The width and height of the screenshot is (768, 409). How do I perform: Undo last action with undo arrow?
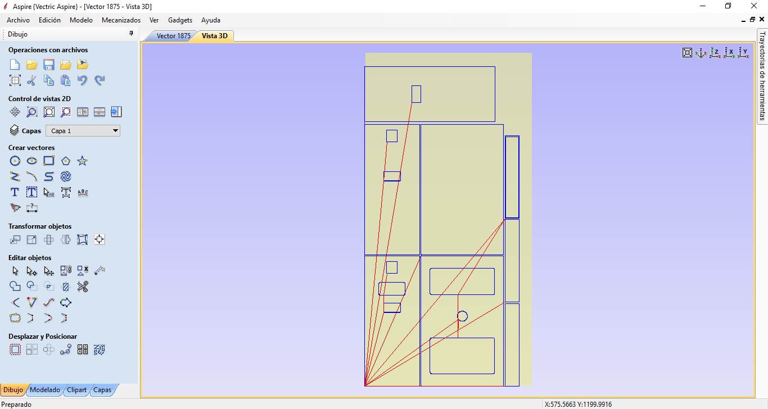click(83, 80)
